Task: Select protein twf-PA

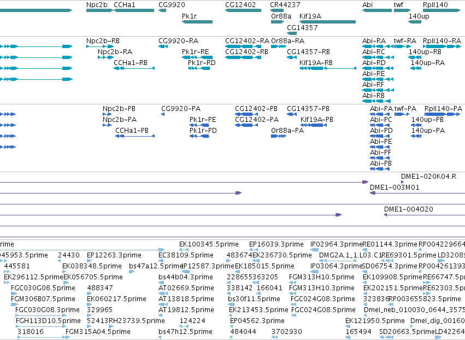Action: 402,114
